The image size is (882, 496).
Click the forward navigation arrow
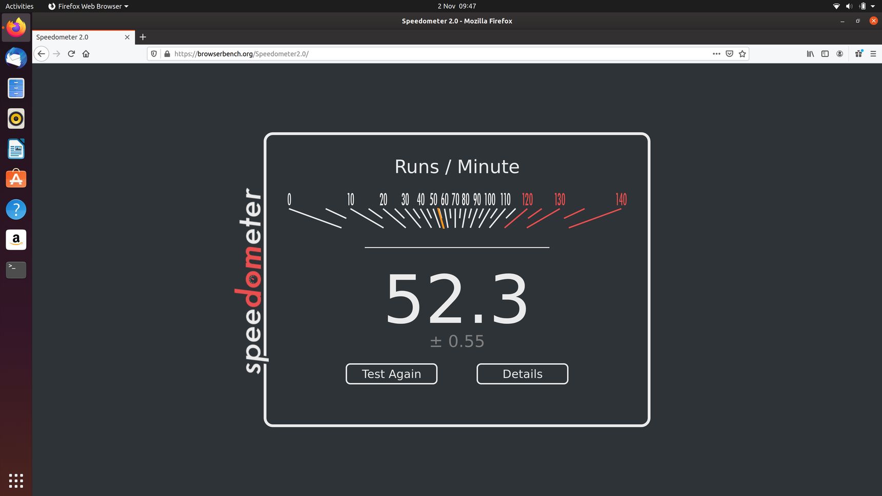click(x=56, y=54)
